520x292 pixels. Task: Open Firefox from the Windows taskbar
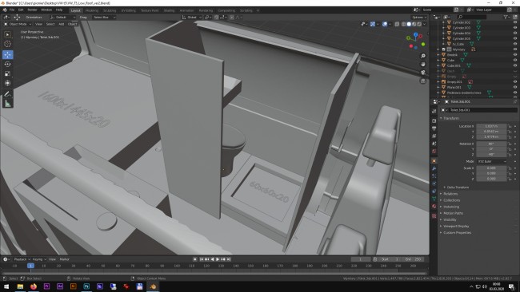click(x=33, y=286)
